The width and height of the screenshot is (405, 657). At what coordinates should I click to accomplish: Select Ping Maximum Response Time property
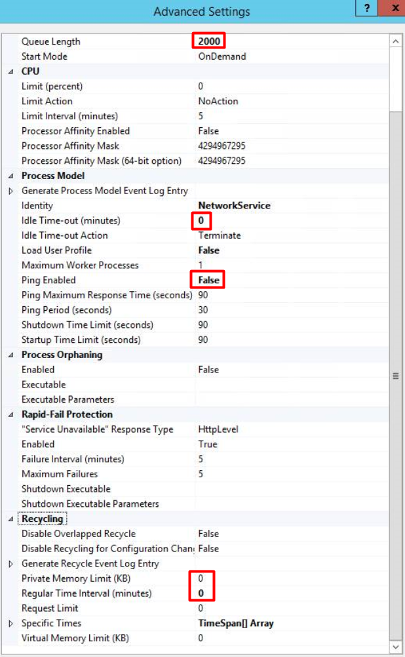pos(107,295)
